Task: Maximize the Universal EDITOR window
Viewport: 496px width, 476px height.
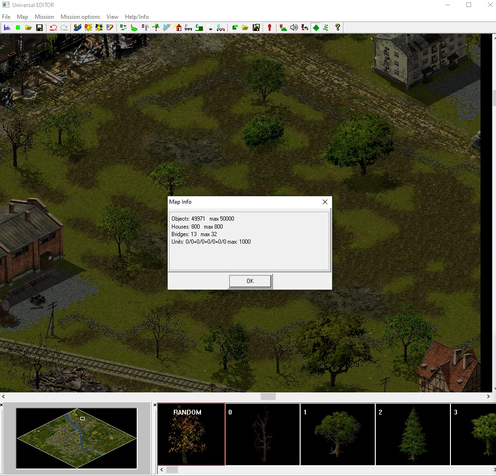Action: pyautogui.click(x=469, y=5)
